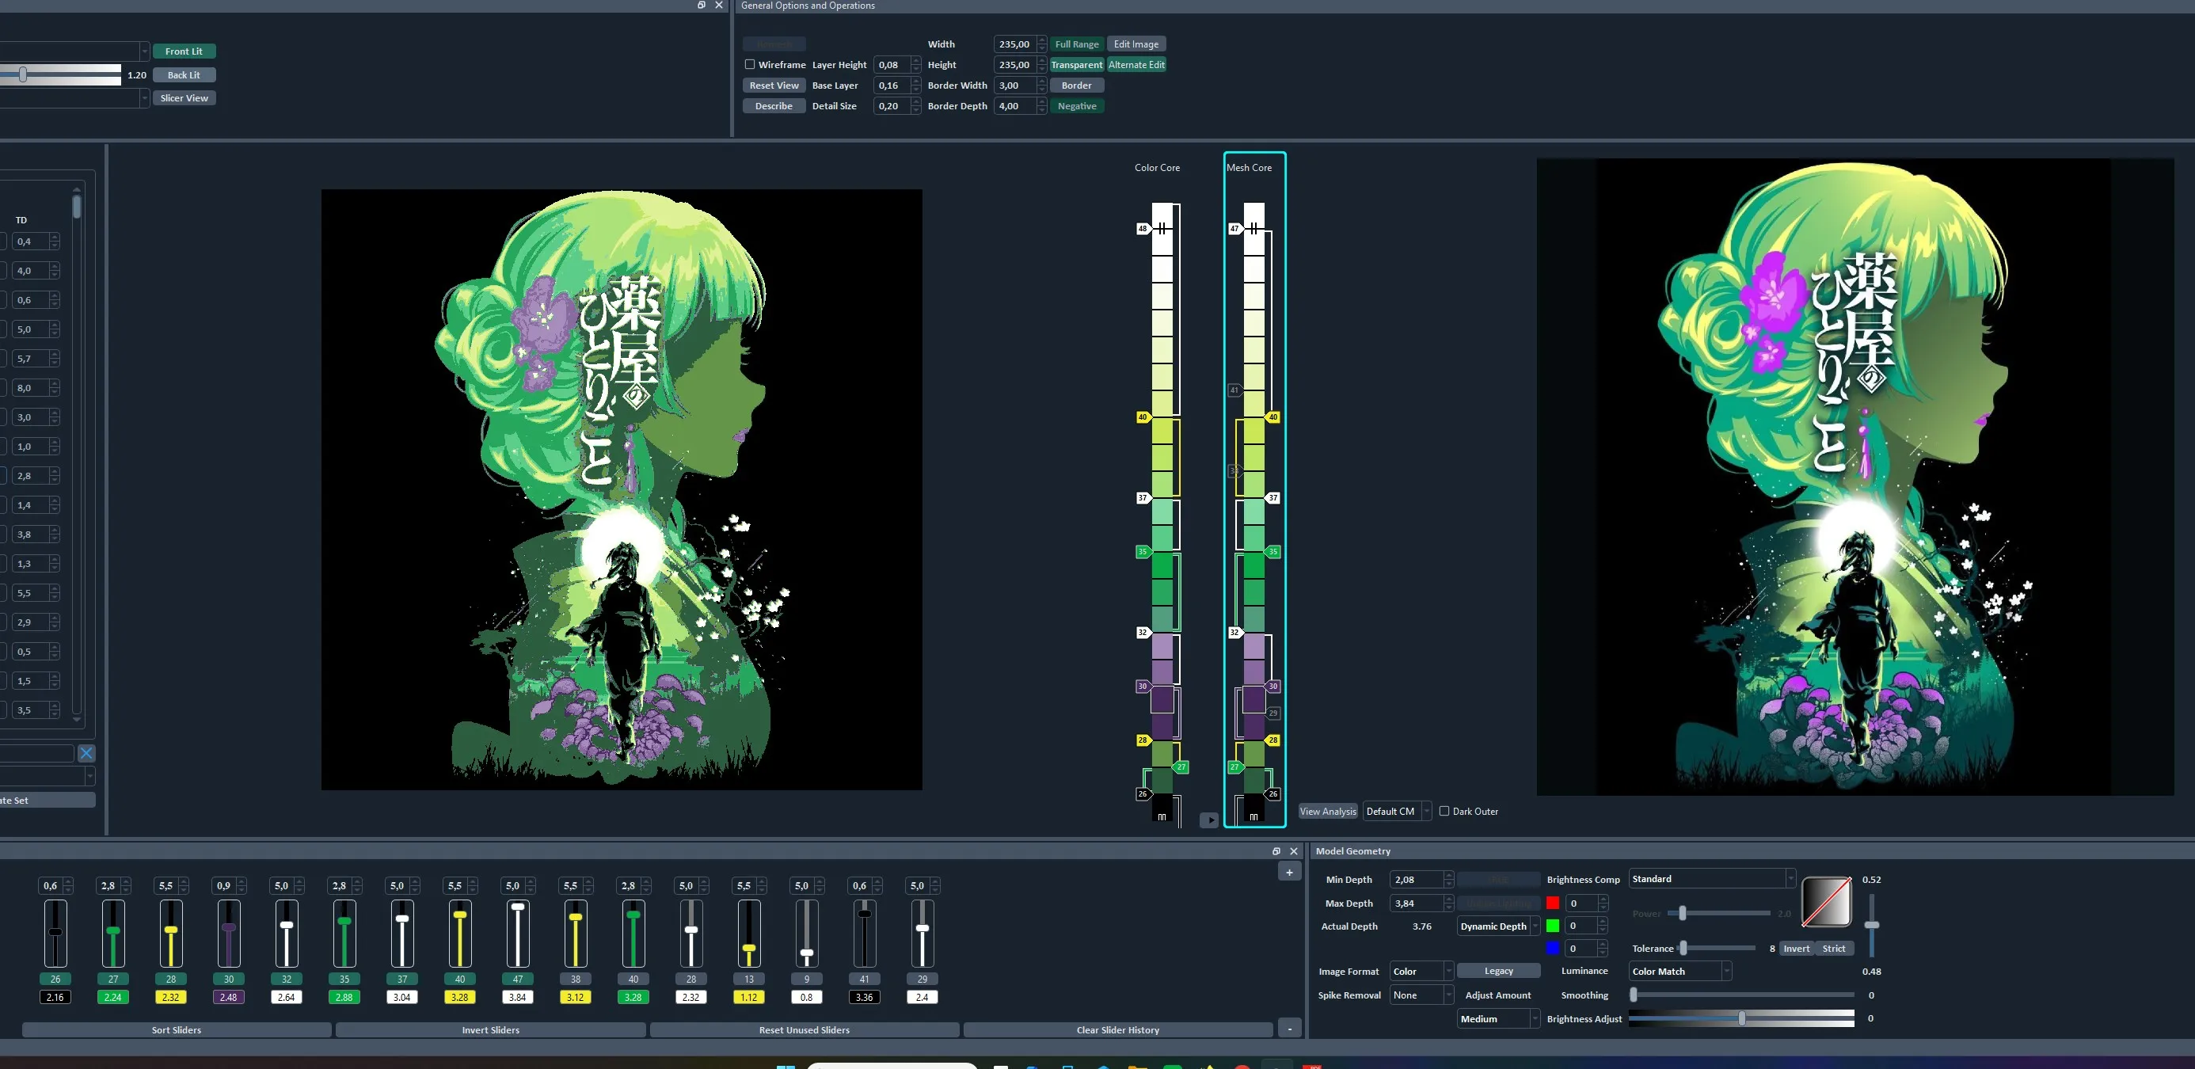Select faded marker 29 on Mesh Core
Viewport: 2195px width, 1069px height.
point(1273,713)
